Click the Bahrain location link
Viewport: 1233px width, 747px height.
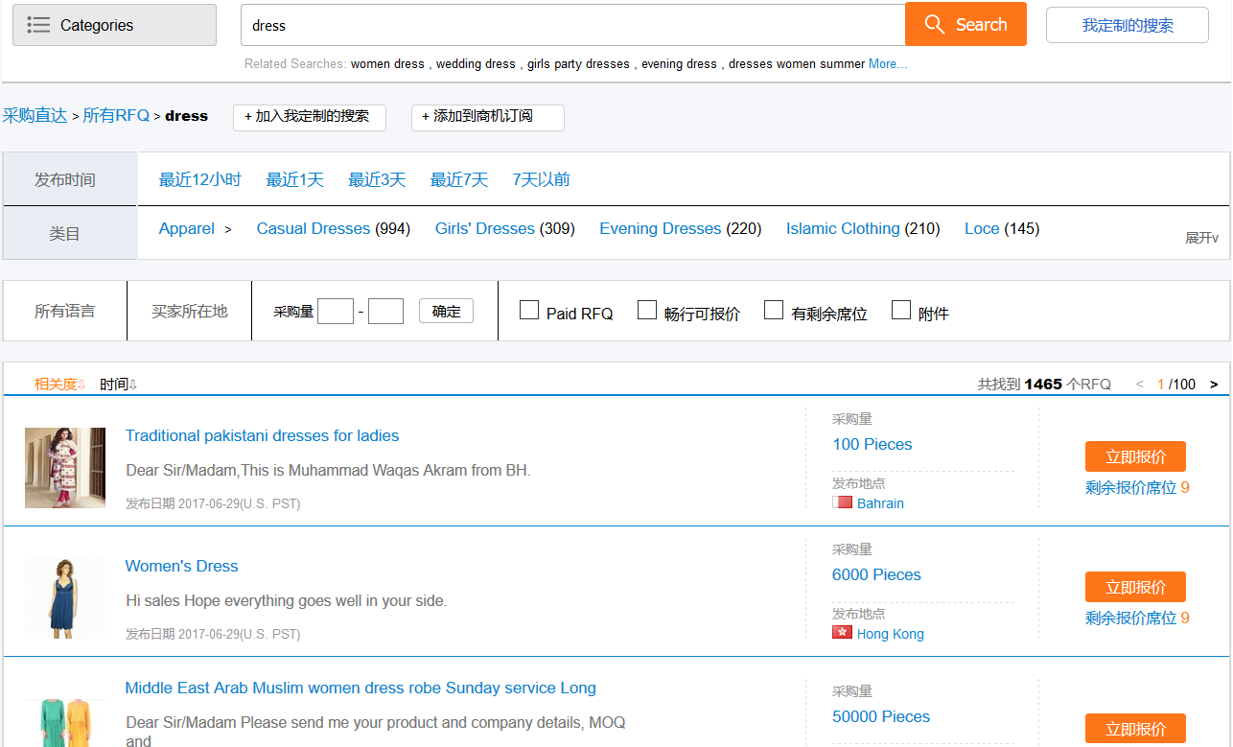(880, 503)
